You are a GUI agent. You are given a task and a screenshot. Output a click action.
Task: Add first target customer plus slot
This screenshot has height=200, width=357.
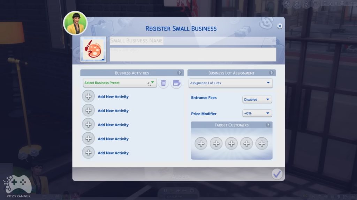tap(201, 143)
